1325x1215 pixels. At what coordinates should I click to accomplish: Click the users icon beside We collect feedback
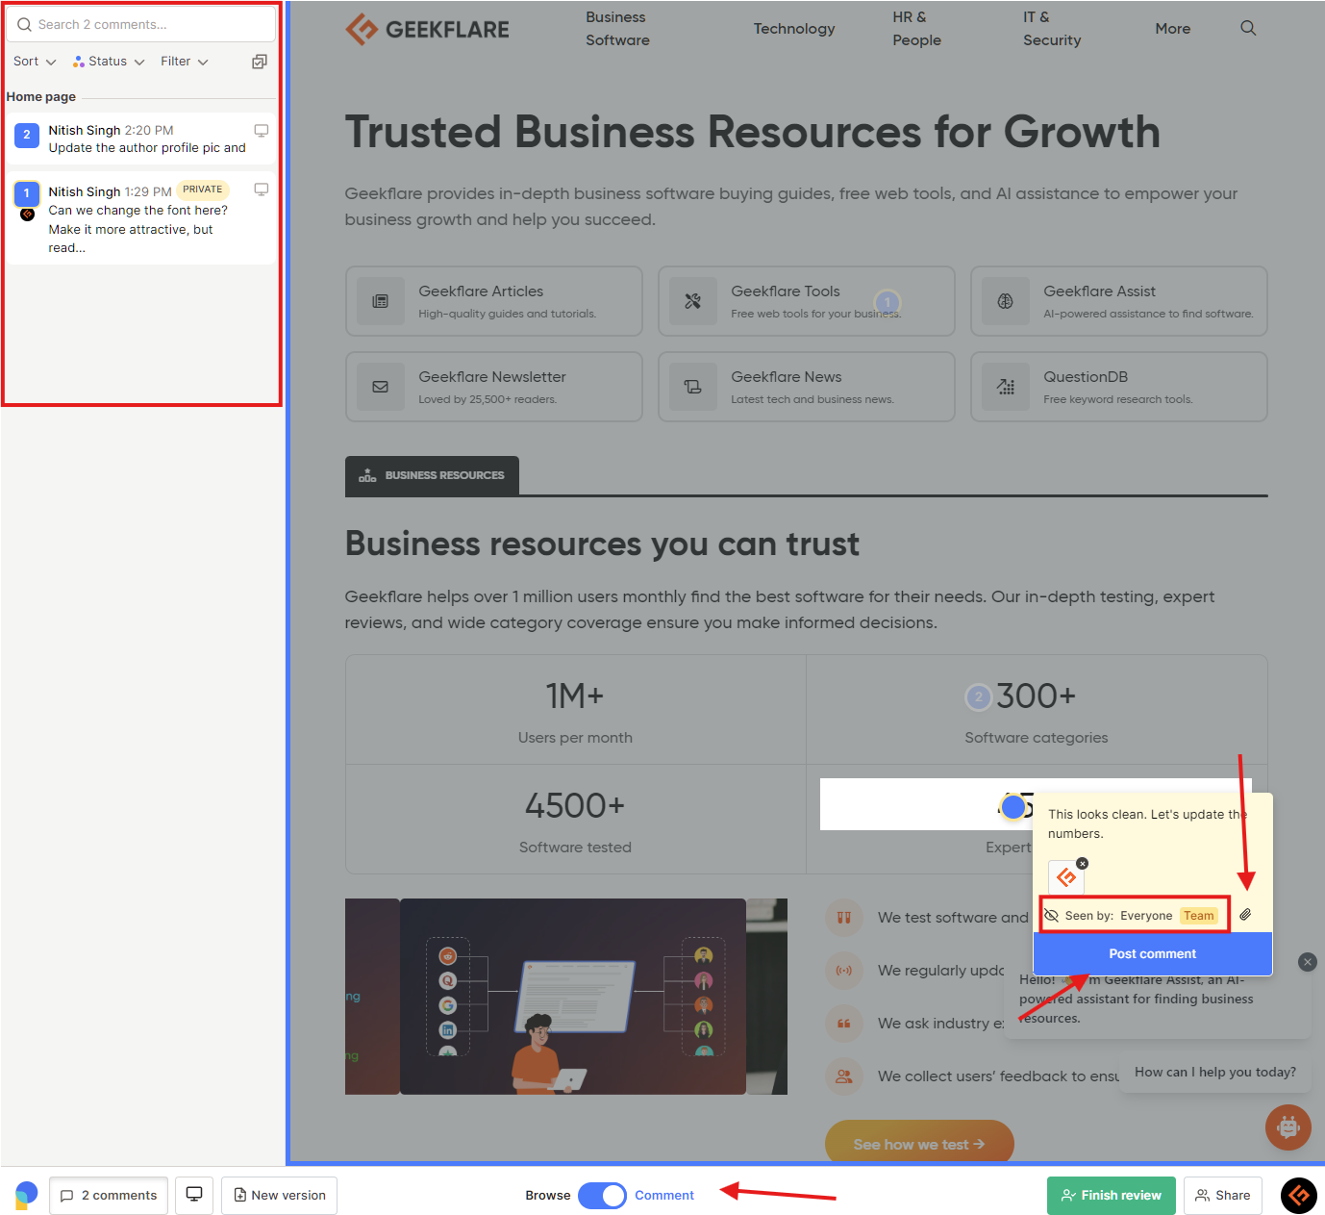tap(844, 1076)
